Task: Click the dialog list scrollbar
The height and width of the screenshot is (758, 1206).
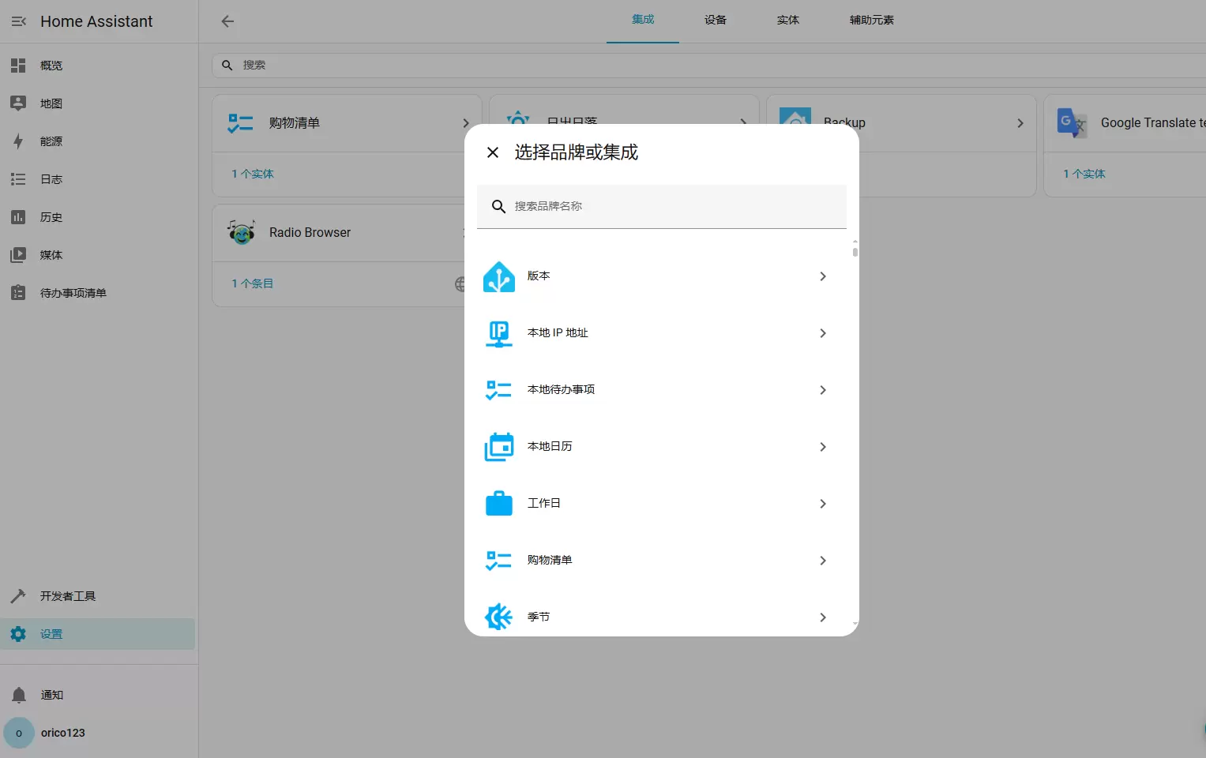Action: pyautogui.click(x=855, y=252)
